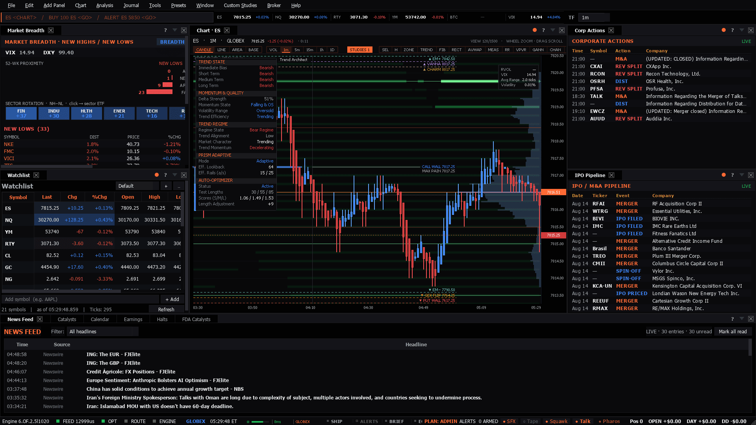This screenshot has height=425, width=756.
Task: Set chart interval to 5m
Action: (x=297, y=50)
